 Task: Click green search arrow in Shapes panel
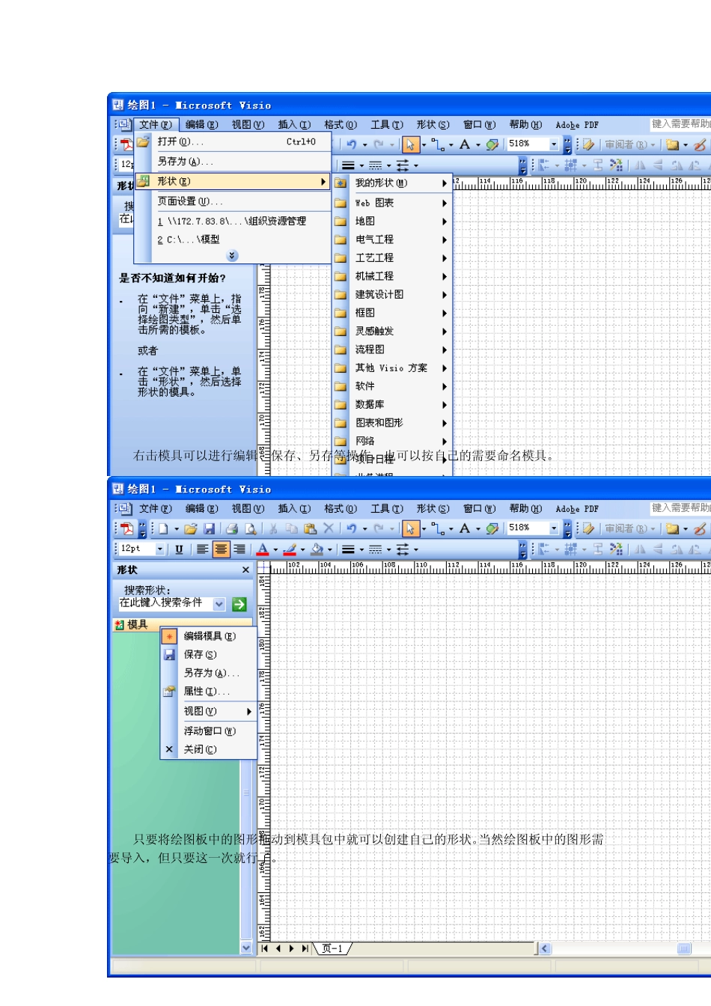pos(239,604)
